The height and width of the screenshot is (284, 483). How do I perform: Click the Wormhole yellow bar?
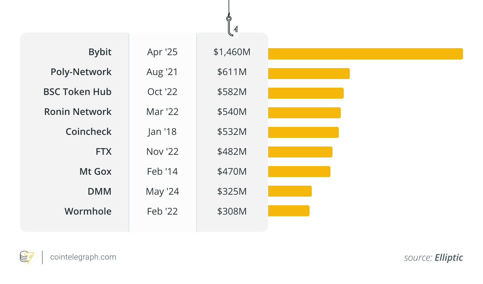(x=288, y=211)
